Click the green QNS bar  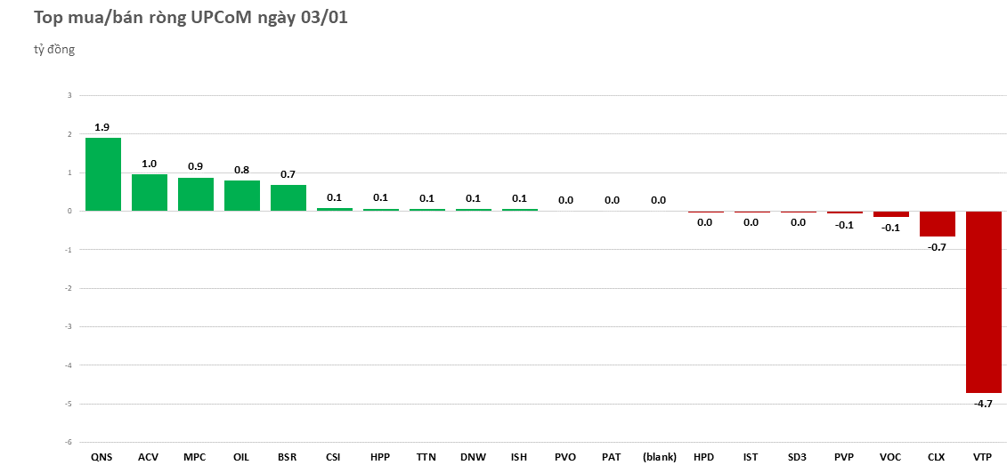pyautogui.click(x=102, y=174)
